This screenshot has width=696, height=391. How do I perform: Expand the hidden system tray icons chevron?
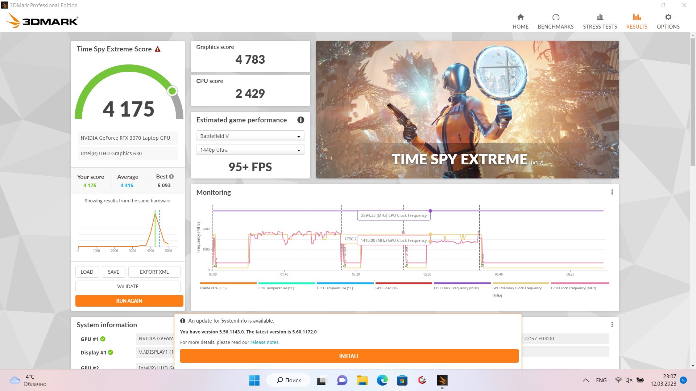pyautogui.click(x=585, y=380)
